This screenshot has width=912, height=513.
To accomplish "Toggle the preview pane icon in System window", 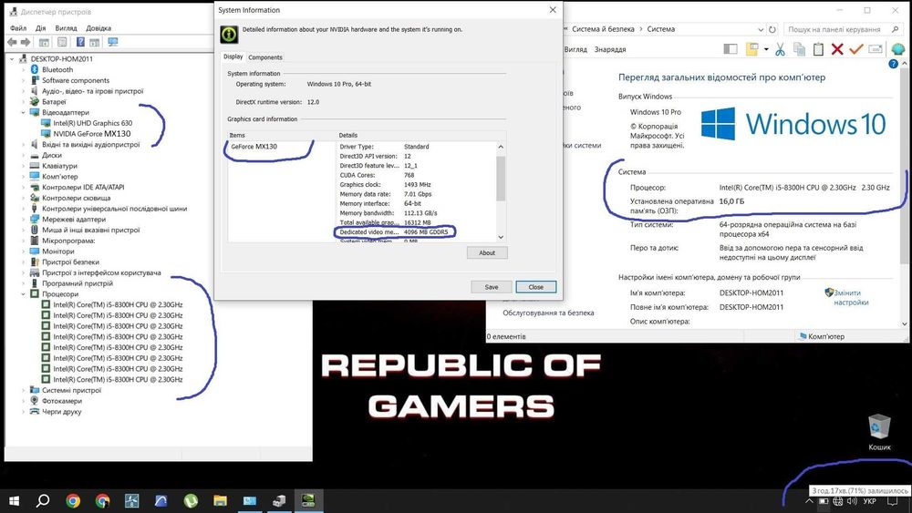I will [x=730, y=49].
